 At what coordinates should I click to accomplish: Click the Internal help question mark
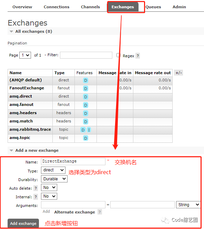(x=35, y=197)
